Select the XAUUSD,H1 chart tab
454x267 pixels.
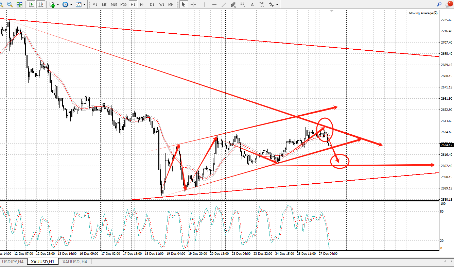click(x=42, y=262)
